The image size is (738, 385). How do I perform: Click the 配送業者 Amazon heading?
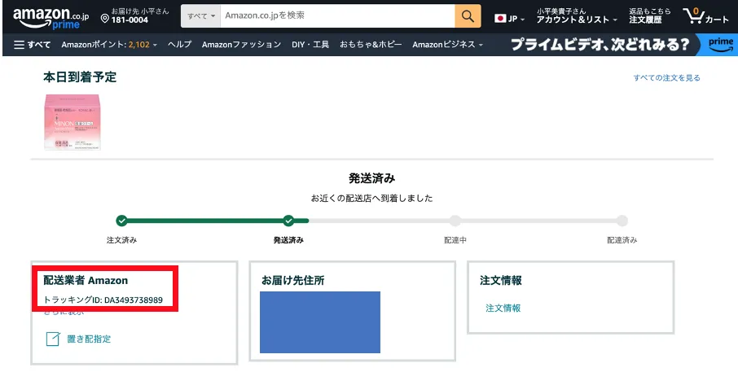[86, 281]
